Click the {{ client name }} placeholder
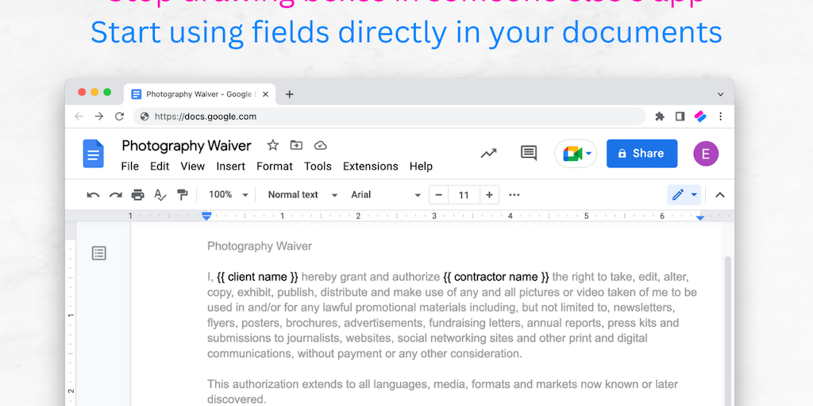Image resolution: width=813 pixels, height=406 pixels. pyautogui.click(x=258, y=277)
